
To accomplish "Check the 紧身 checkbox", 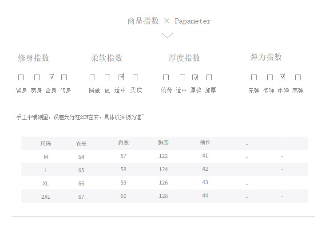I will click(21, 77).
